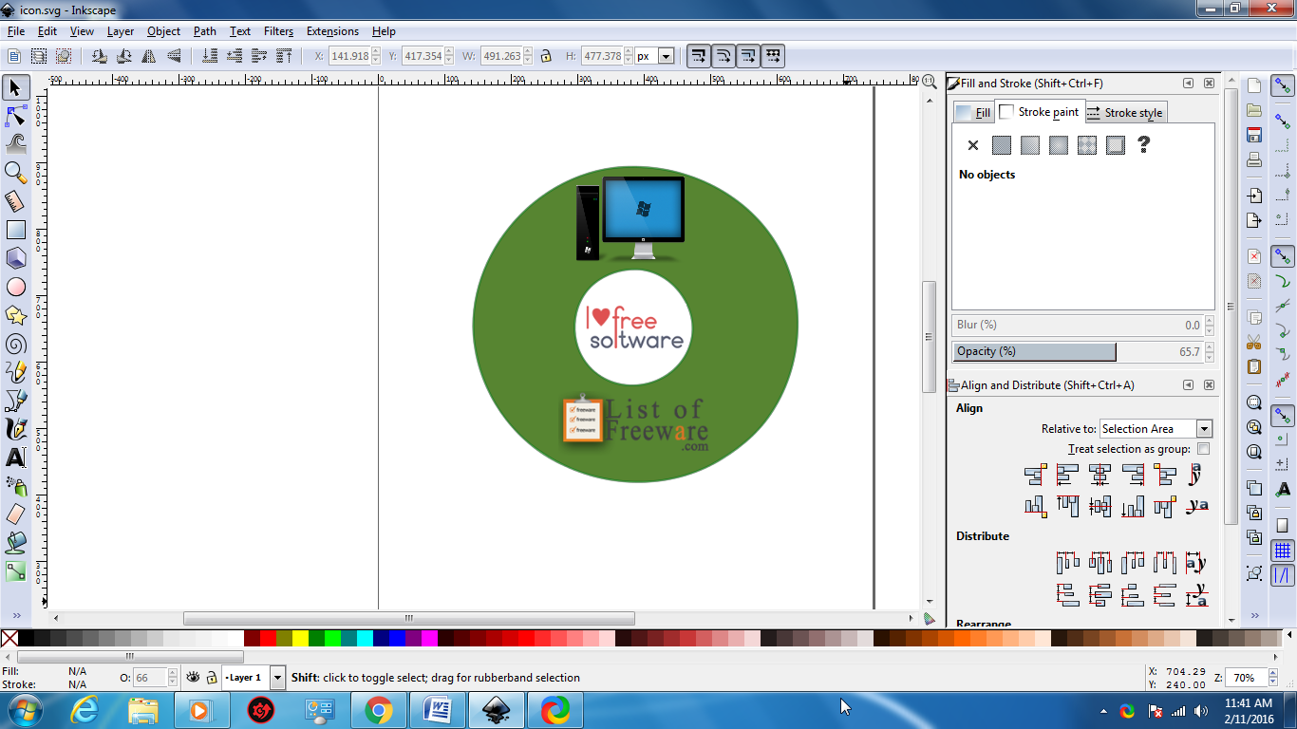The width and height of the screenshot is (1297, 729).
Task: Select the Calligraphy tool
Action: click(x=15, y=429)
